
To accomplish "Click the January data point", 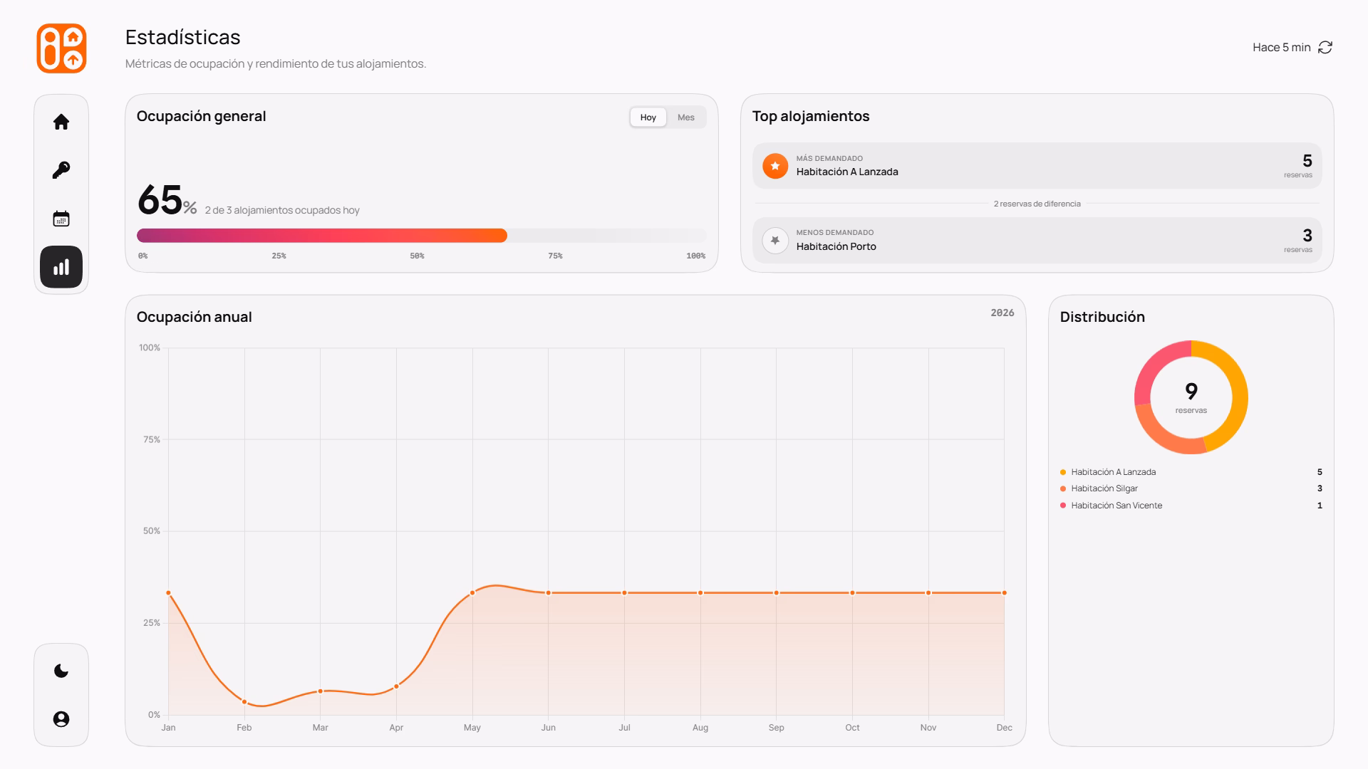I will tap(168, 593).
